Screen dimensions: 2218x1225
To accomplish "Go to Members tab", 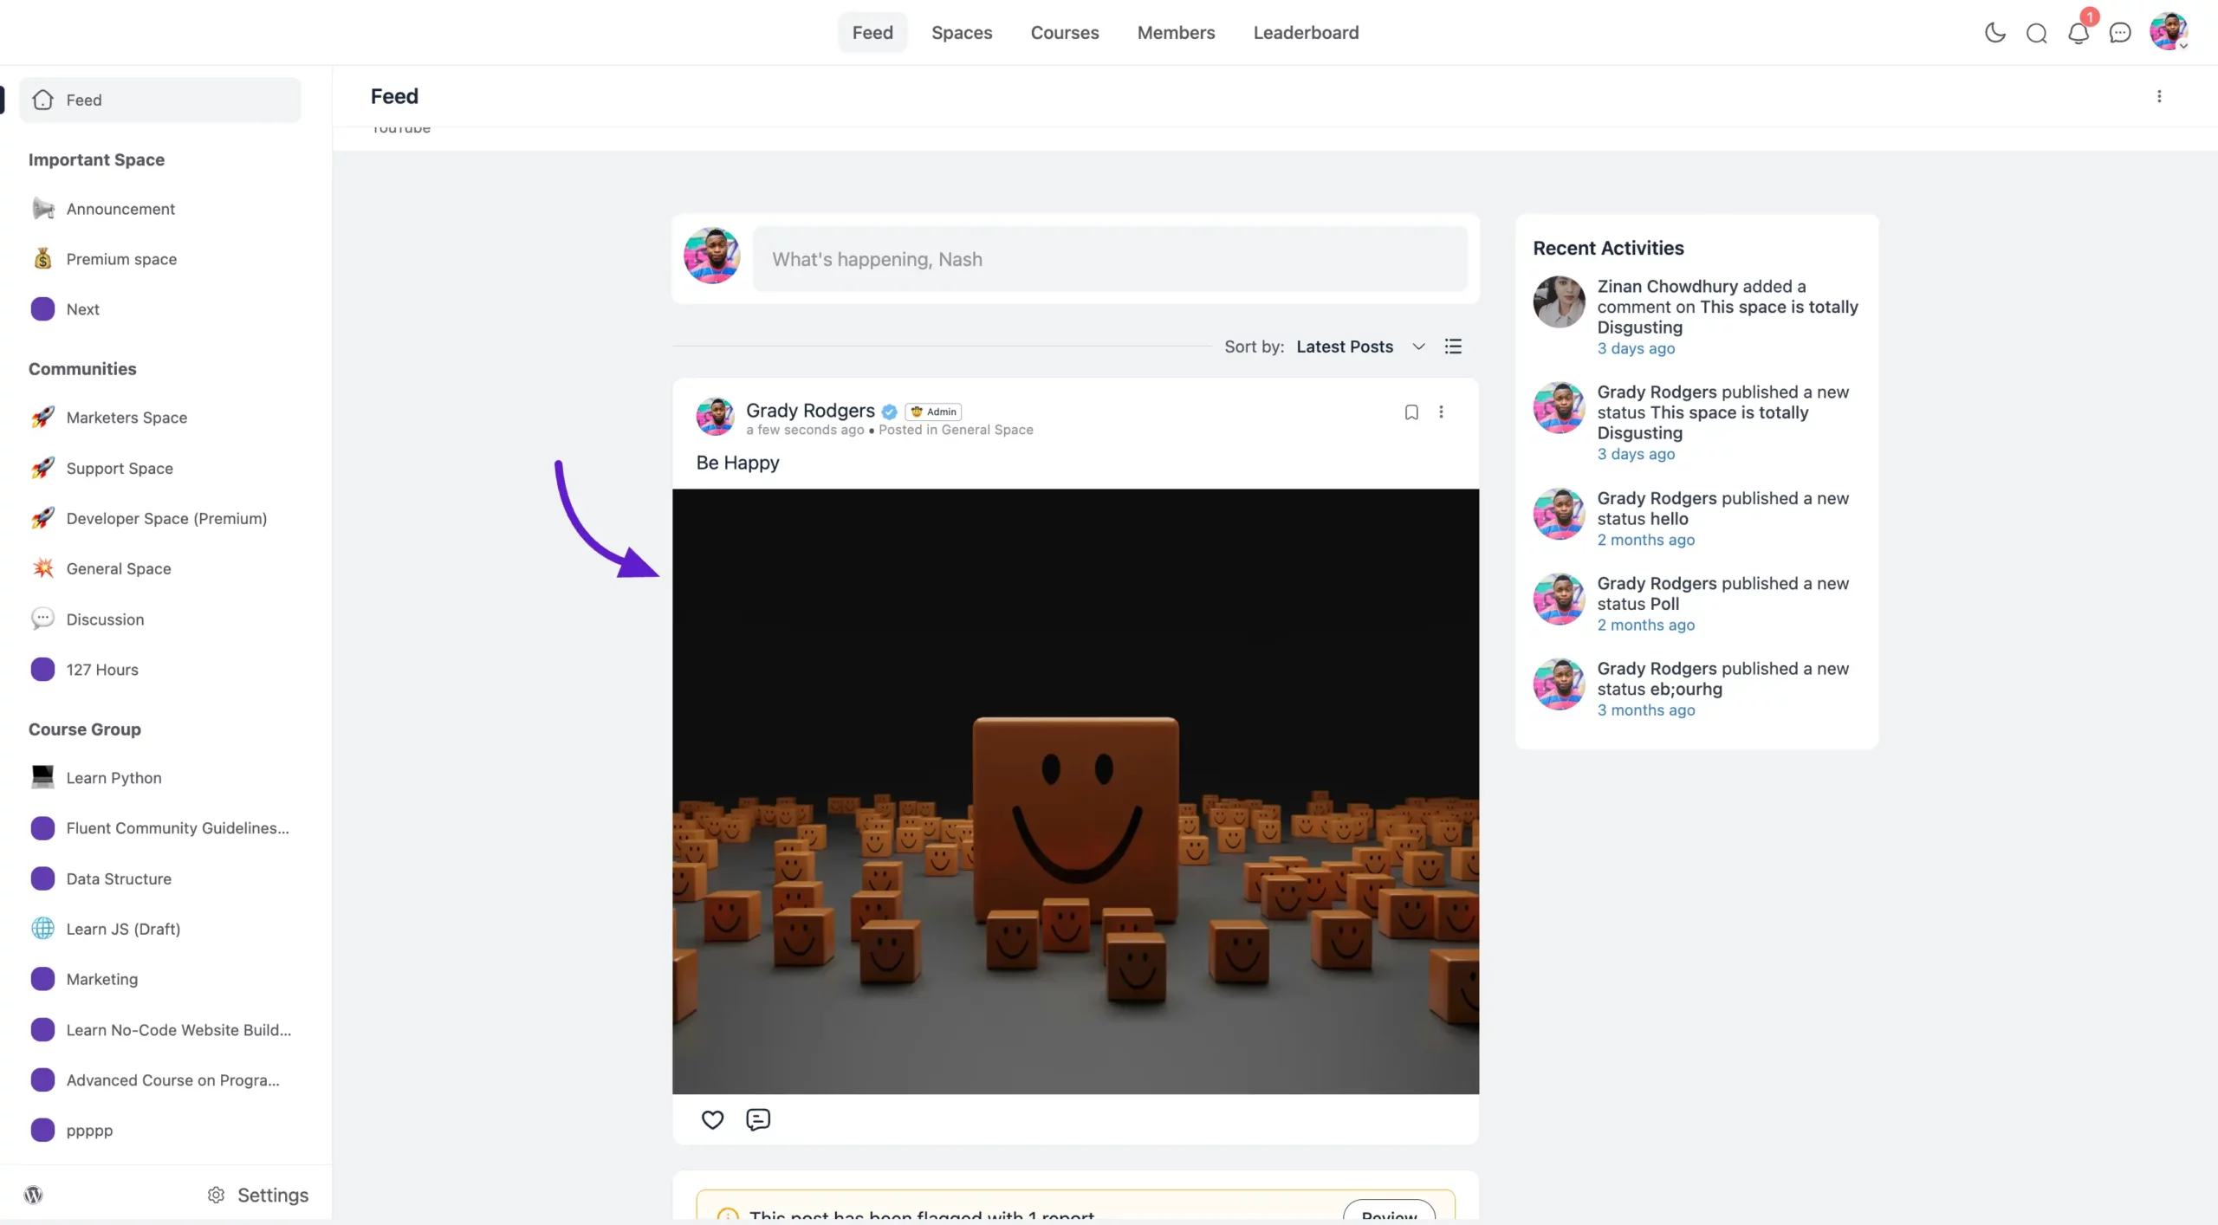I will coord(1176,32).
